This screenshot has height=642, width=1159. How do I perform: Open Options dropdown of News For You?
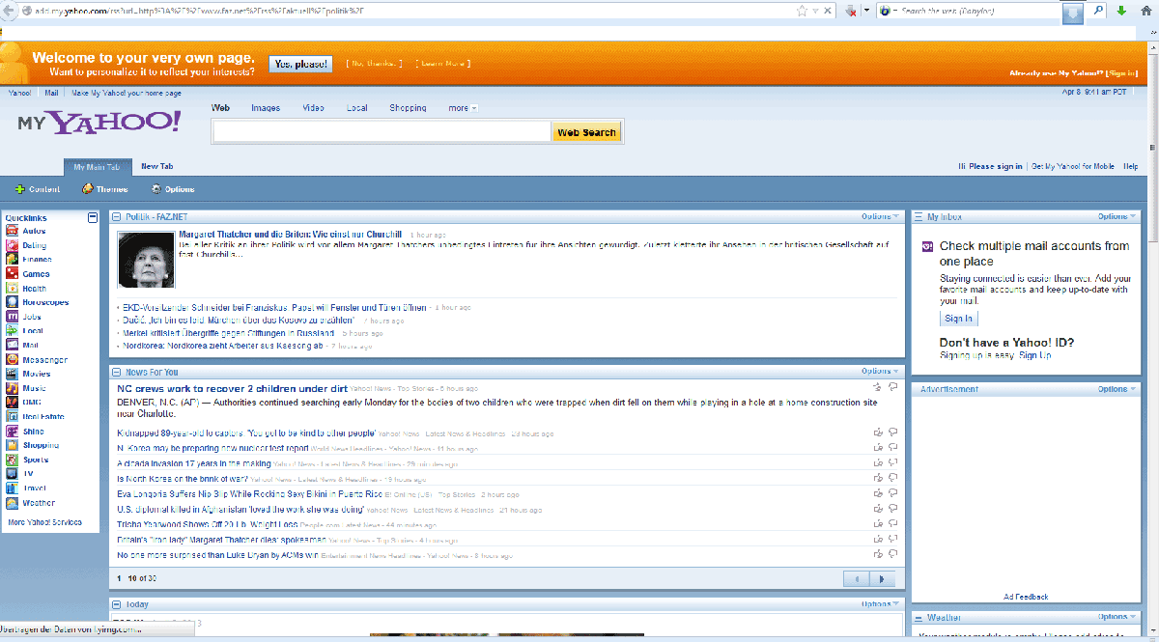(880, 371)
